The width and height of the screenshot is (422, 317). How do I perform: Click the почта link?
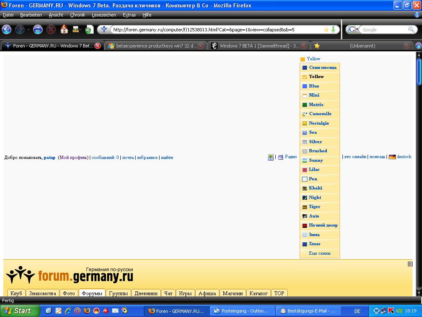128,157
